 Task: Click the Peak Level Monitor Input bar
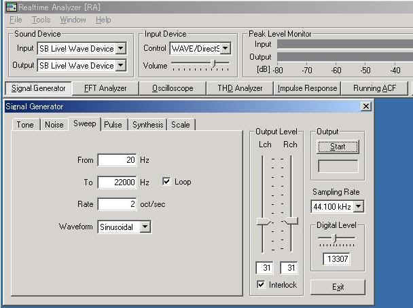(345, 44)
